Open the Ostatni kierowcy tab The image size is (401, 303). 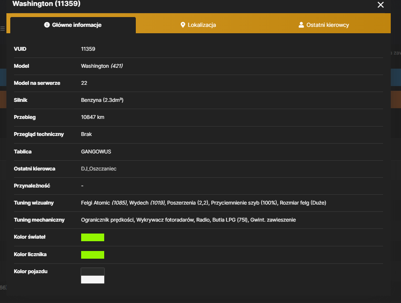(324, 25)
